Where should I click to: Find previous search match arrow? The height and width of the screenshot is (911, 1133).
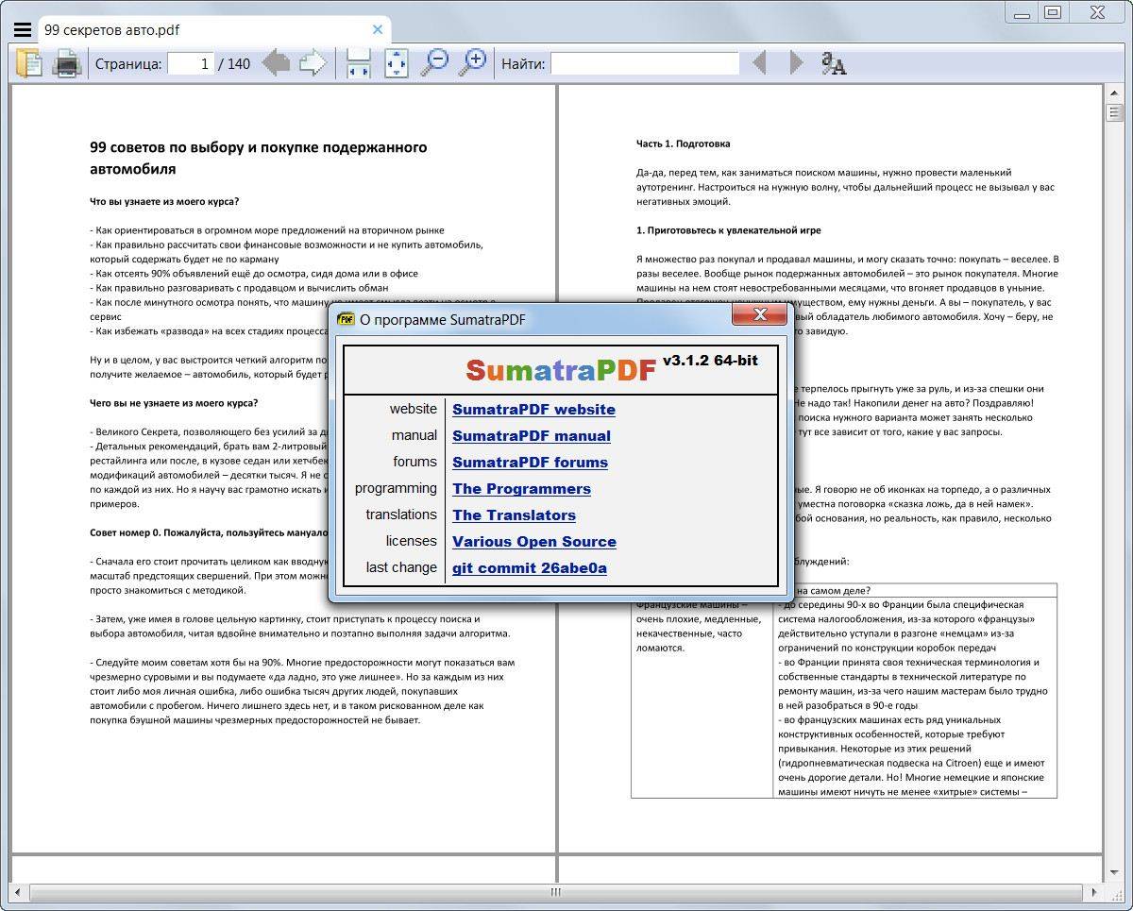point(758,63)
